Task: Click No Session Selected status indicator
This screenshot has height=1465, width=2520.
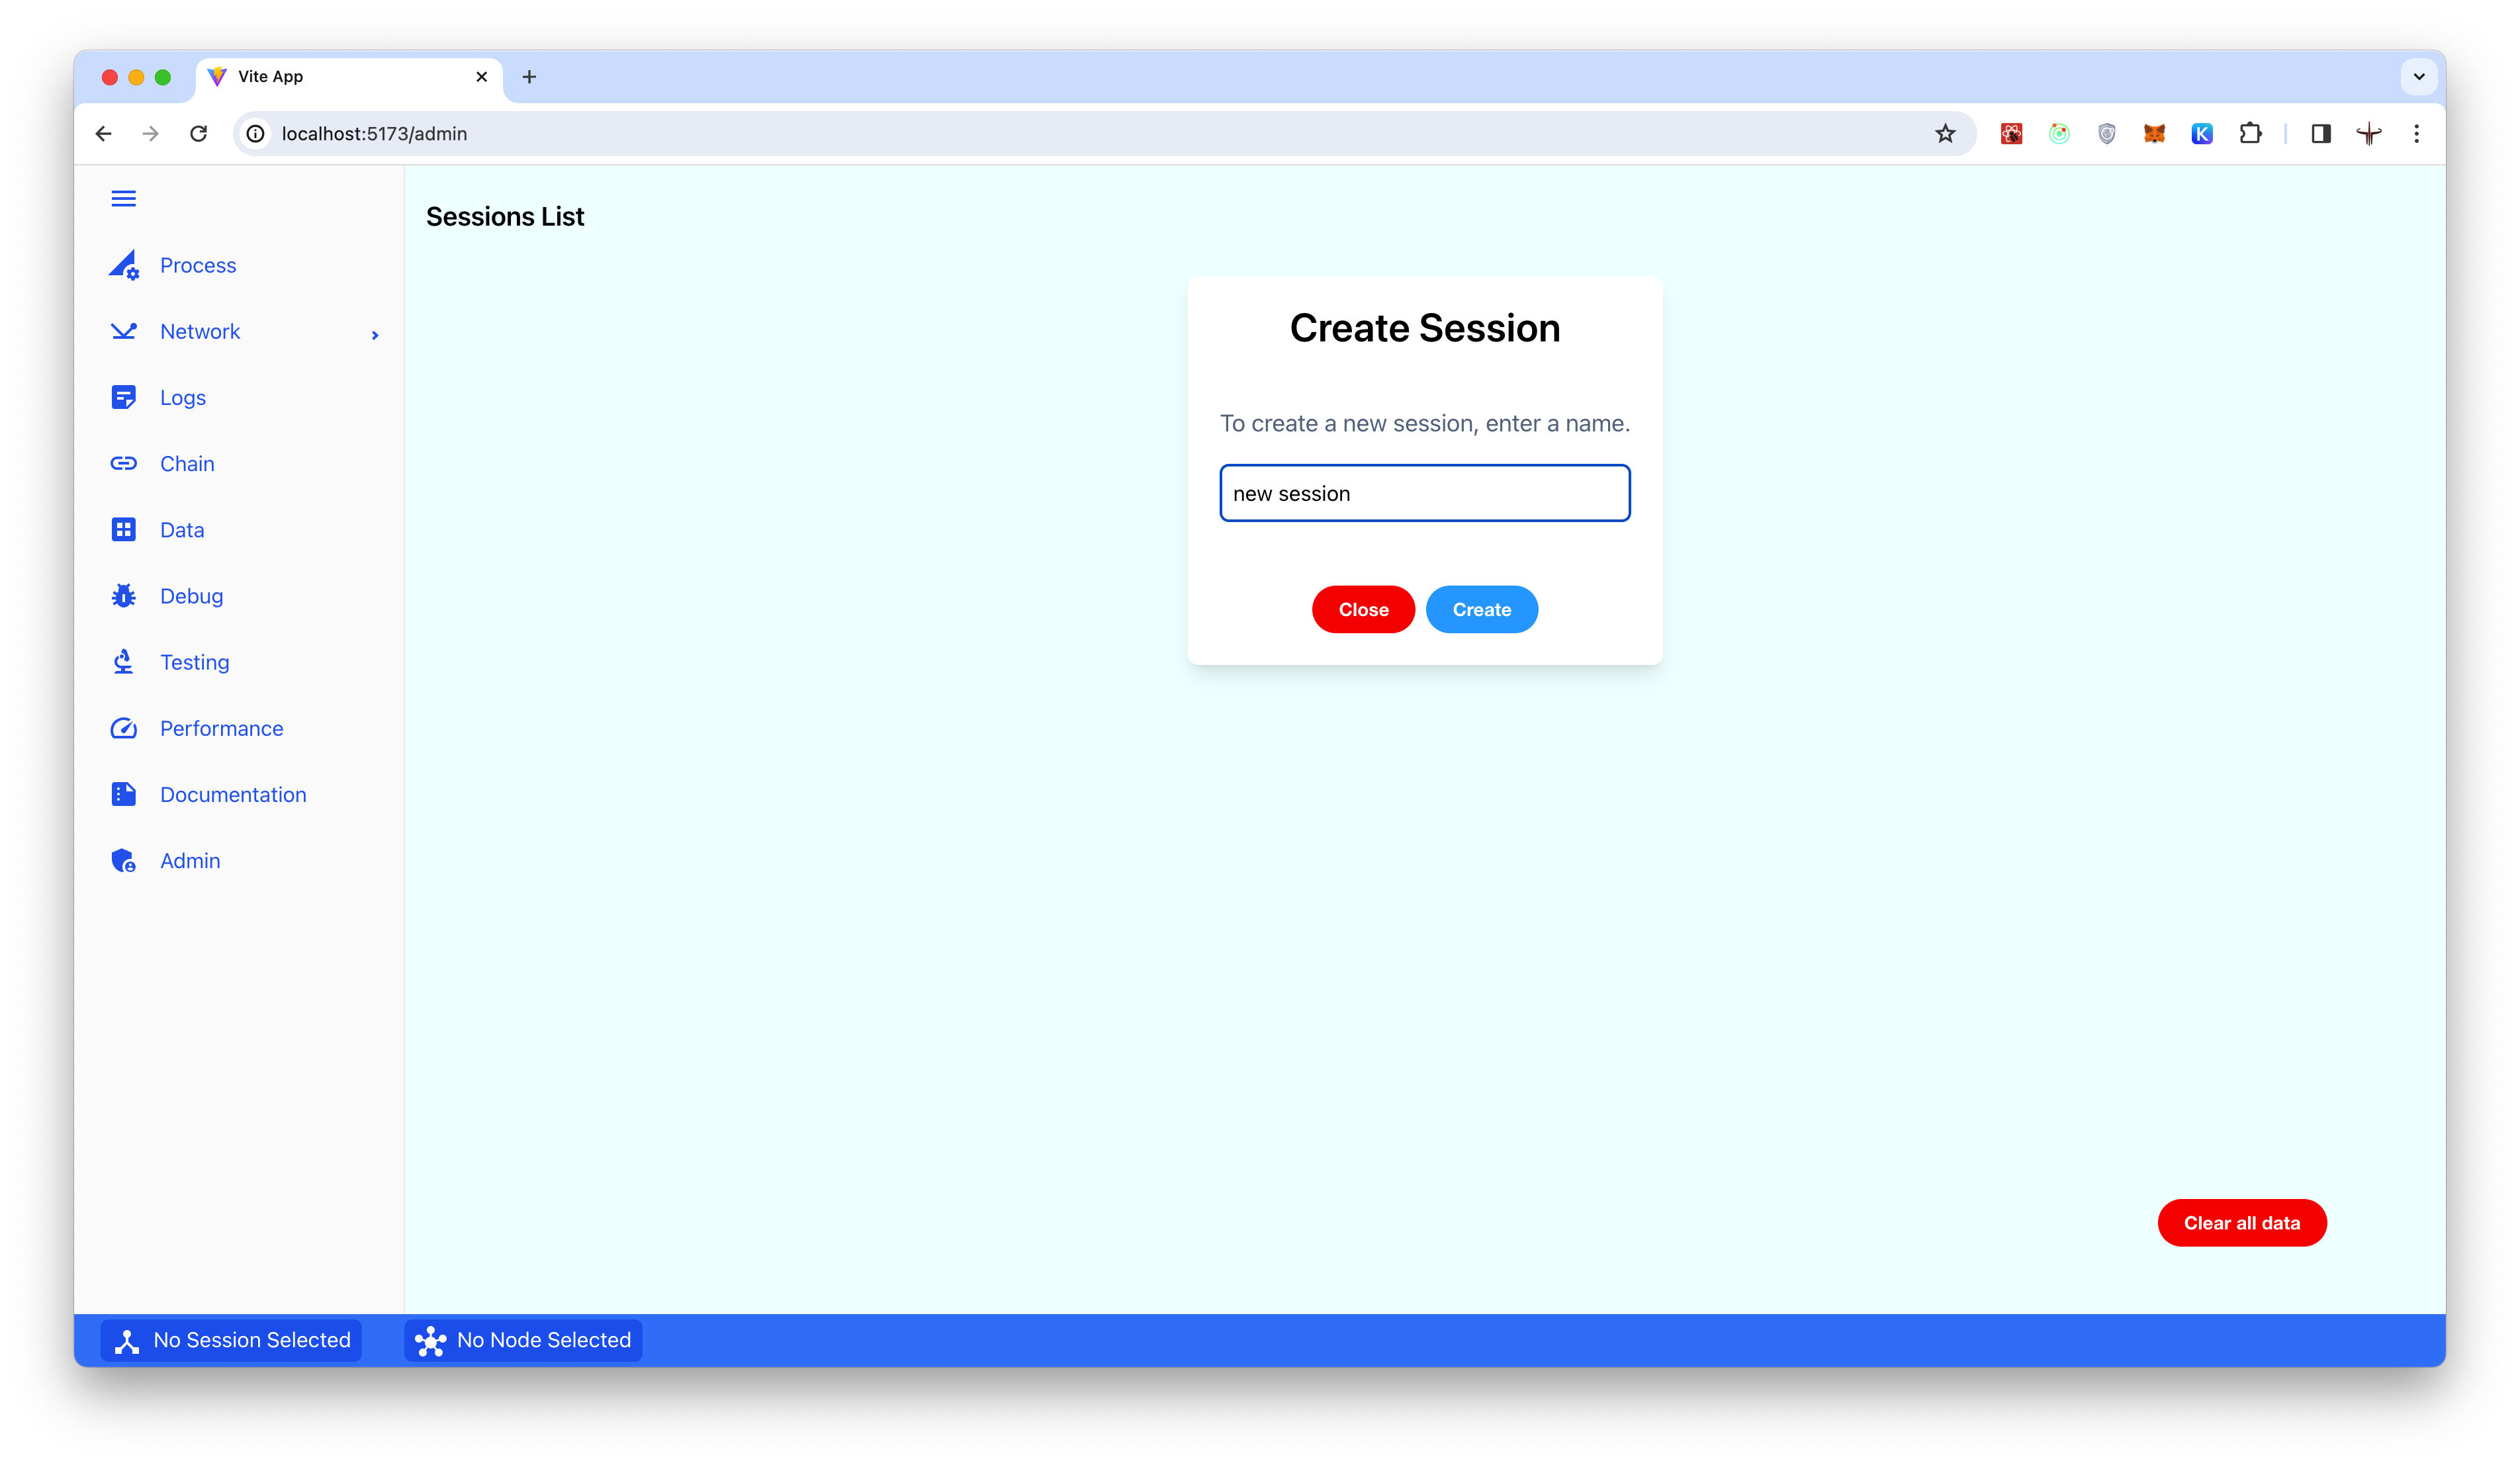Action: click(x=251, y=1339)
